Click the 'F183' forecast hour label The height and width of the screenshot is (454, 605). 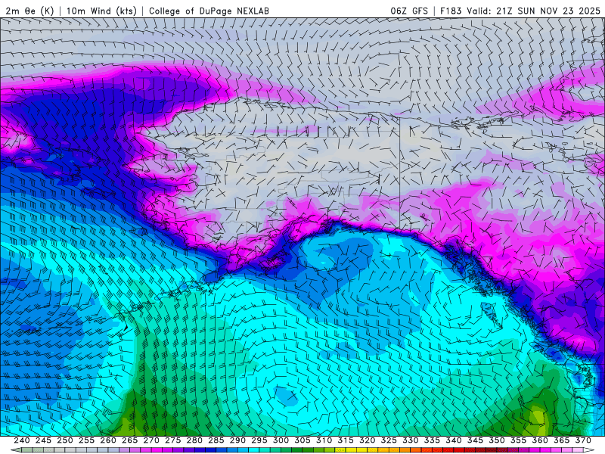451,11
